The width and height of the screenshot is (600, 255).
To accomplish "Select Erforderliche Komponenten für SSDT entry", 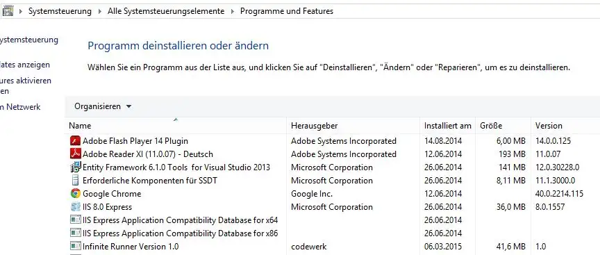I will (333, 181).
